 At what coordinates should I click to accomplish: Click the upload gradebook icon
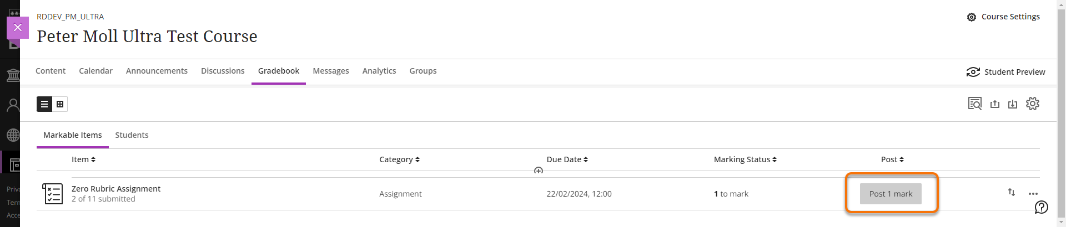pyautogui.click(x=995, y=104)
